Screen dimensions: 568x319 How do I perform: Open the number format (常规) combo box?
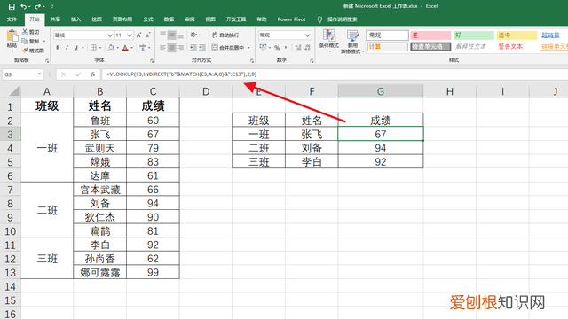(x=284, y=35)
